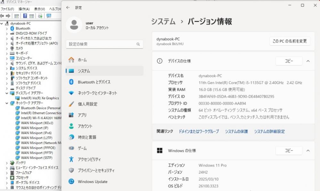The height and width of the screenshot is (191, 320).
Task: Expand the Batteries (バッテリ) node
Action: point(7,163)
